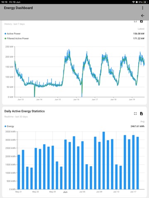Go back using the arrow icon
This screenshot has height=198, width=149.
tap(142, 16)
